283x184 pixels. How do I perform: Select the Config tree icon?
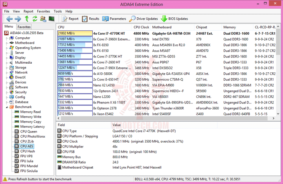[11, 97]
